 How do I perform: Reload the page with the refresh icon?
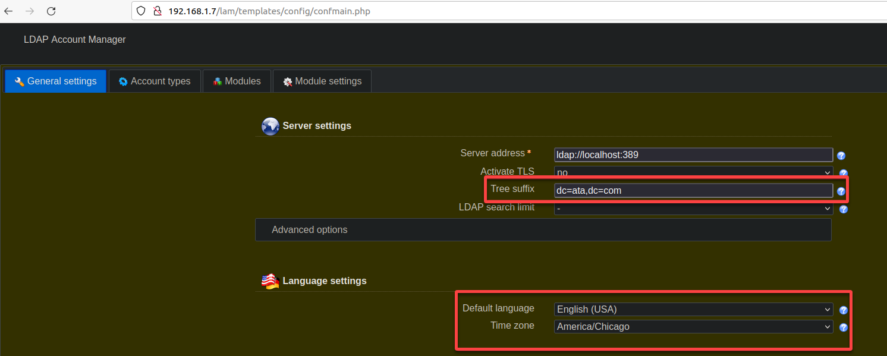51,11
